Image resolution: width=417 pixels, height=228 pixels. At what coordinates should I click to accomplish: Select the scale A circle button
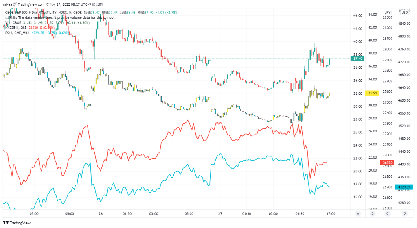(x=358, y=213)
